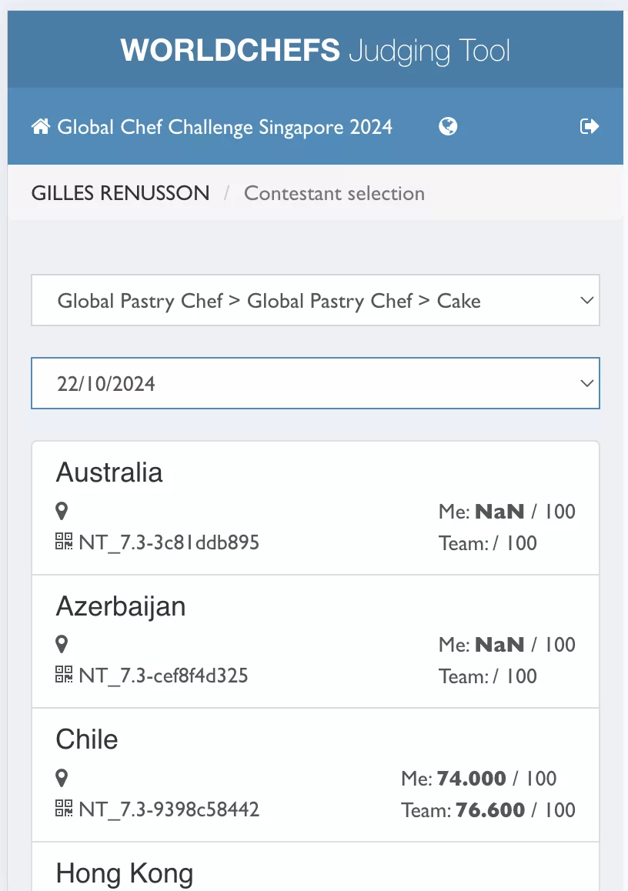
Task: Click the Hong Kong contestant entry
Action: click(x=315, y=873)
